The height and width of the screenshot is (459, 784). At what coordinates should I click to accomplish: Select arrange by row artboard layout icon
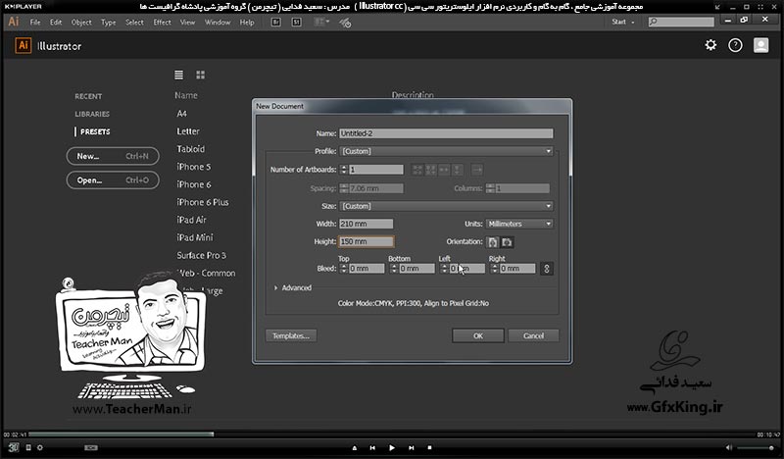pyautogui.click(x=444, y=170)
